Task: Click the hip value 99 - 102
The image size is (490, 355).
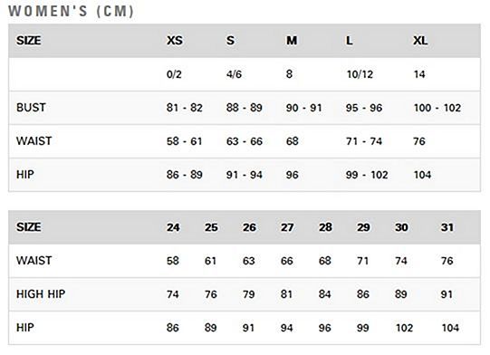Action: 367,175
